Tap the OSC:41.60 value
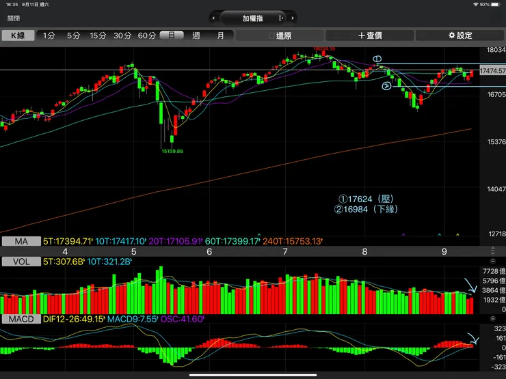Viewport: 506px width, 379px height. point(183,319)
